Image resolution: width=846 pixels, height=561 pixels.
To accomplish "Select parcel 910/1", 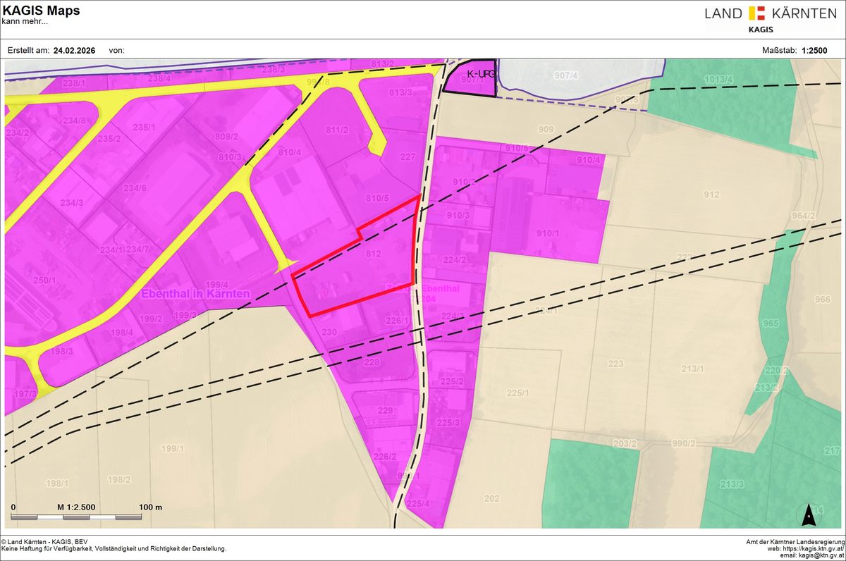I will (547, 233).
